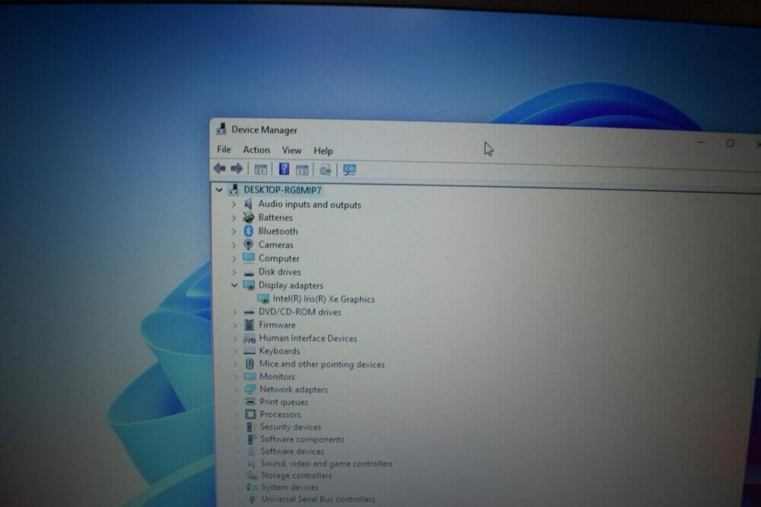
Task: Minimize the Device Manager window
Action: [700, 142]
